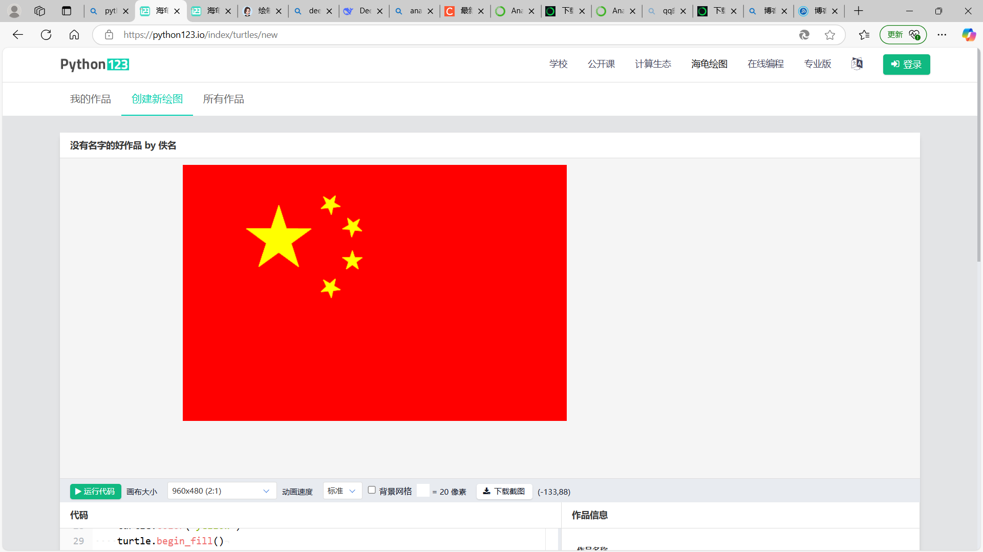Click the Python123 logo
The width and height of the screenshot is (983, 552).
tap(95, 65)
